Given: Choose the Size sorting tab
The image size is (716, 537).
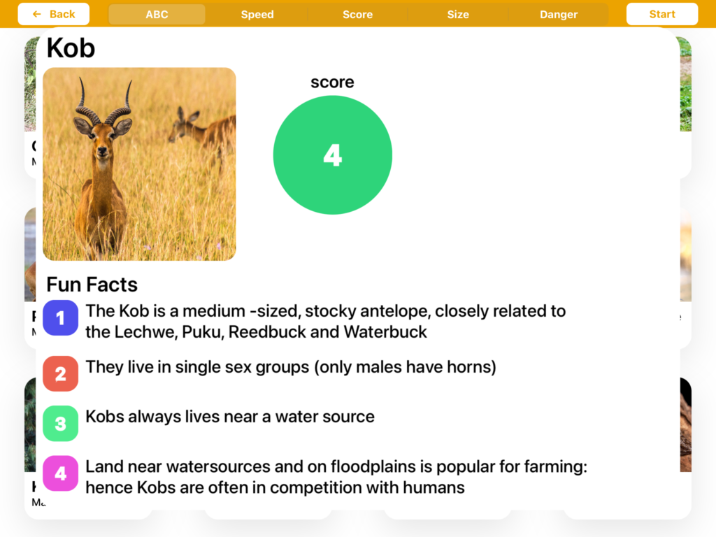Looking at the screenshot, I should click(x=458, y=14).
